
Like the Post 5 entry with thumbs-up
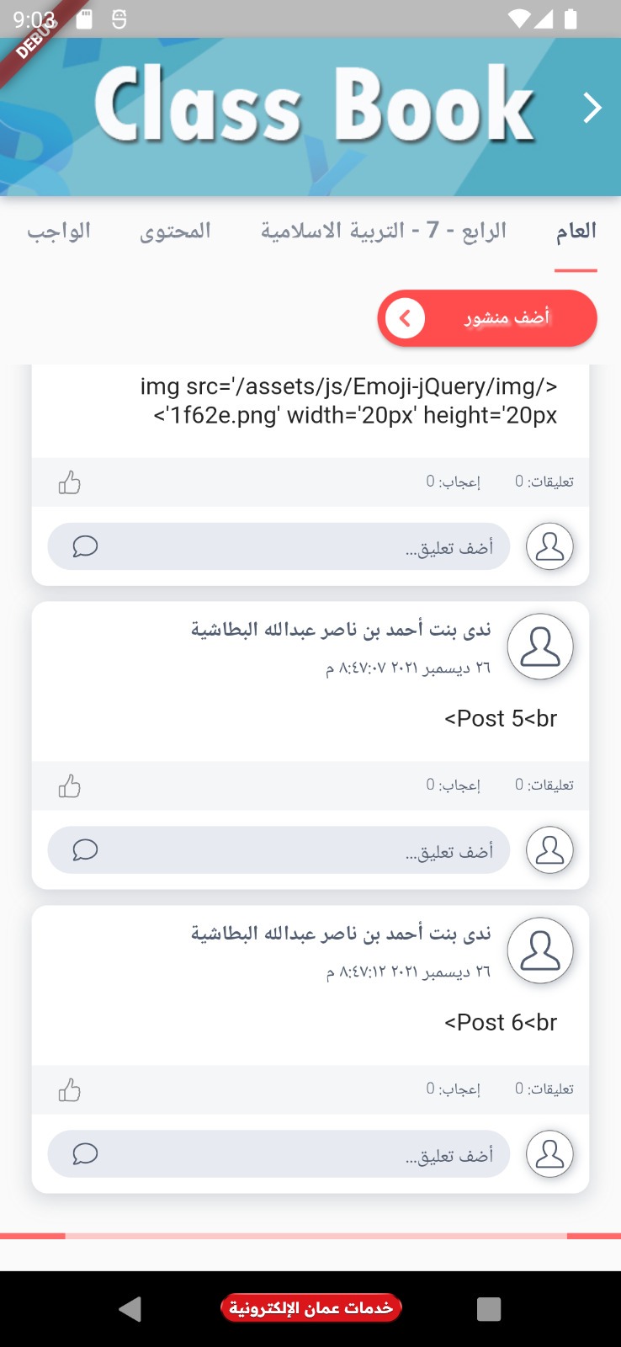[x=69, y=786]
